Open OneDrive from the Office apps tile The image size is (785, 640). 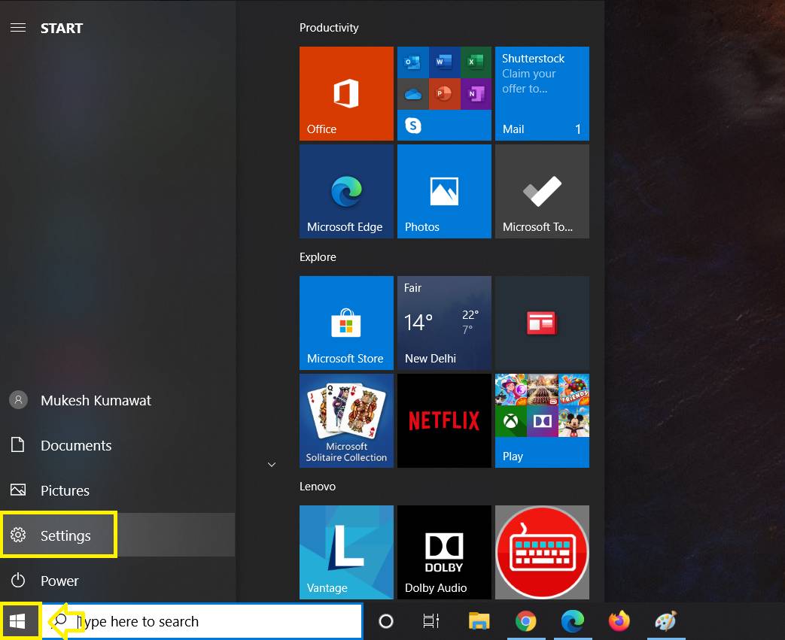tap(413, 93)
